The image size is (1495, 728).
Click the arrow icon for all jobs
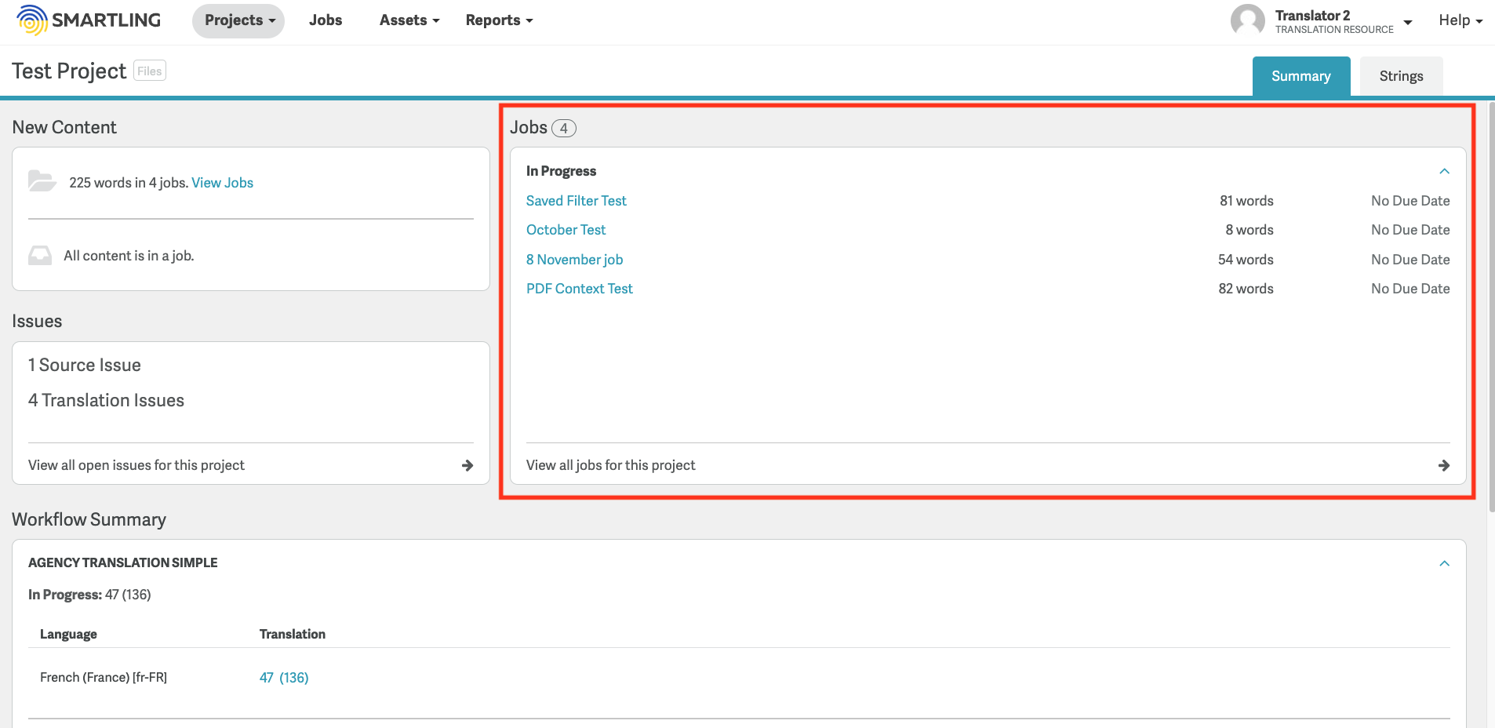click(x=1444, y=465)
